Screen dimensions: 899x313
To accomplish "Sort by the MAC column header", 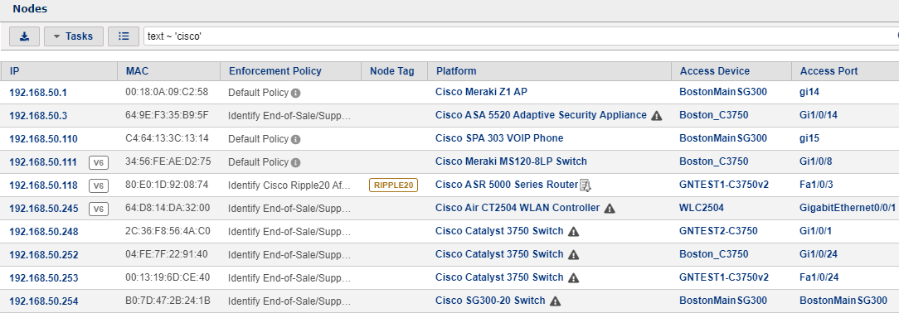I will pos(137,71).
